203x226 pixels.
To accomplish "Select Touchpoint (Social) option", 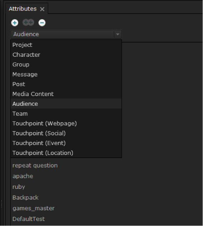I will pyautogui.click(x=66, y=133).
